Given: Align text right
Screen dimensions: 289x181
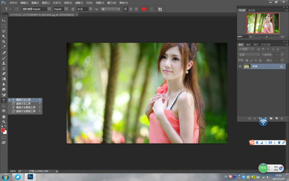Looking at the screenshot, I should pyautogui.click(x=136, y=9).
